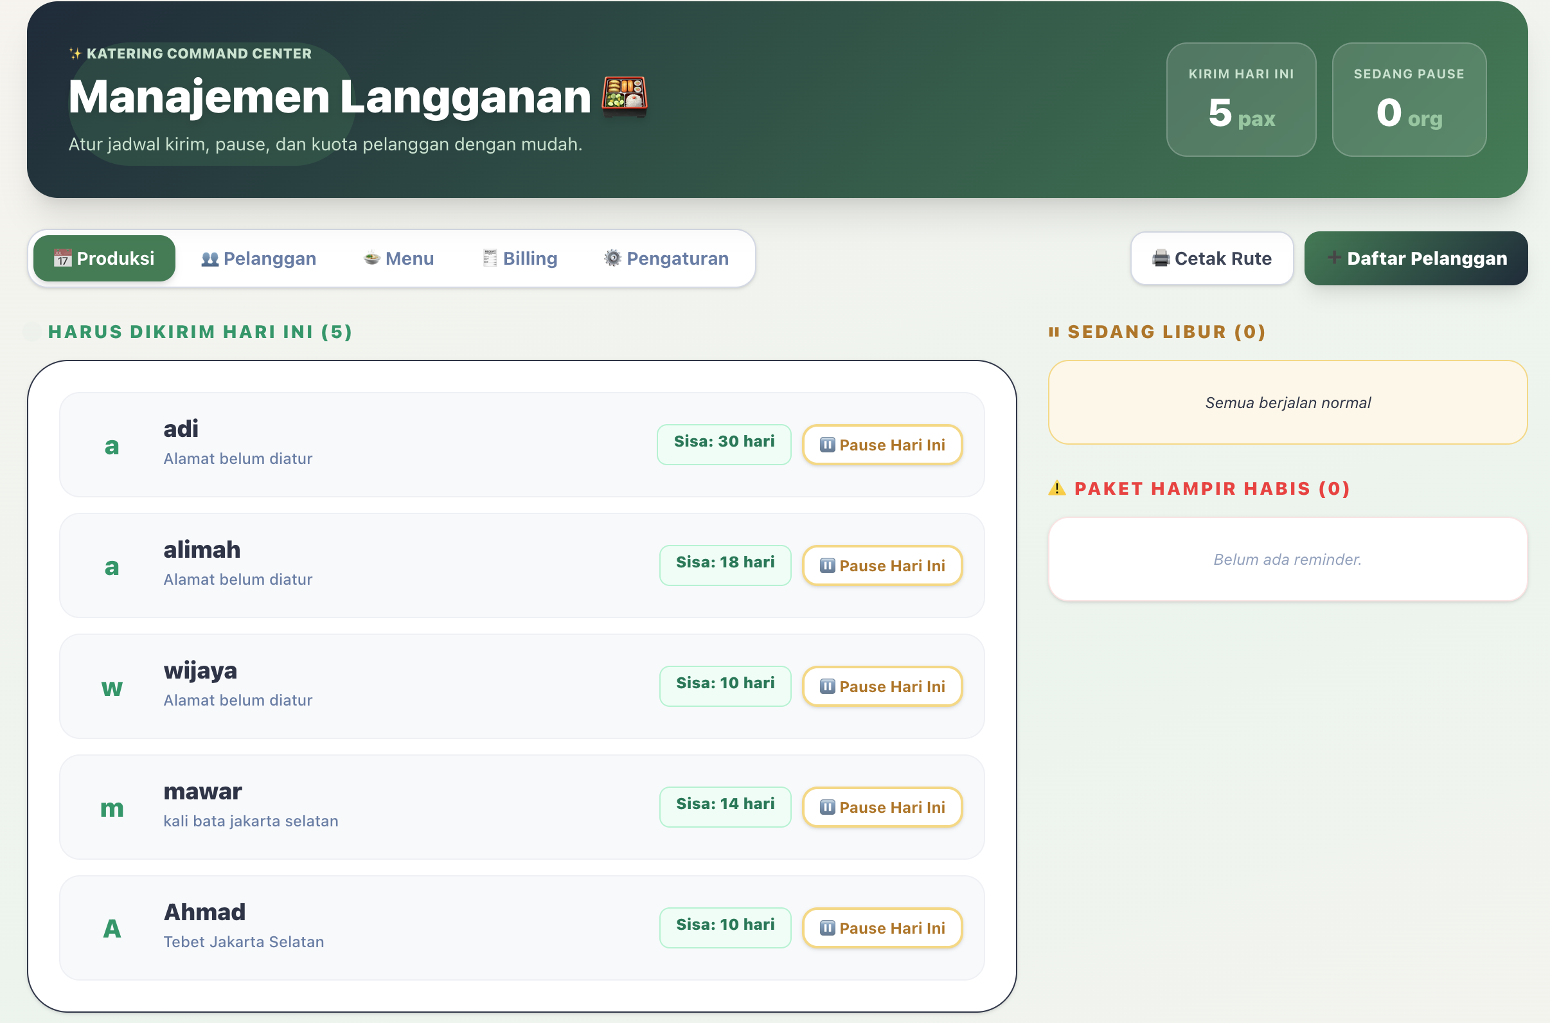
Task: Click the Kirim Hari Ini stats card
Action: point(1242,100)
